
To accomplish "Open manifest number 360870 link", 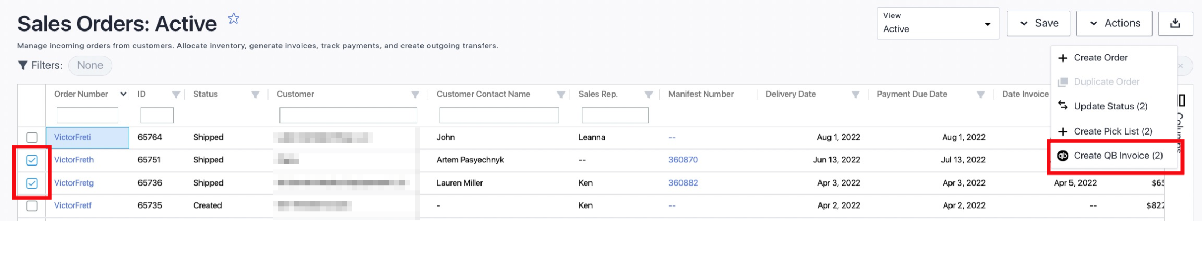I will pyautogui.click(x=683, y=160).
